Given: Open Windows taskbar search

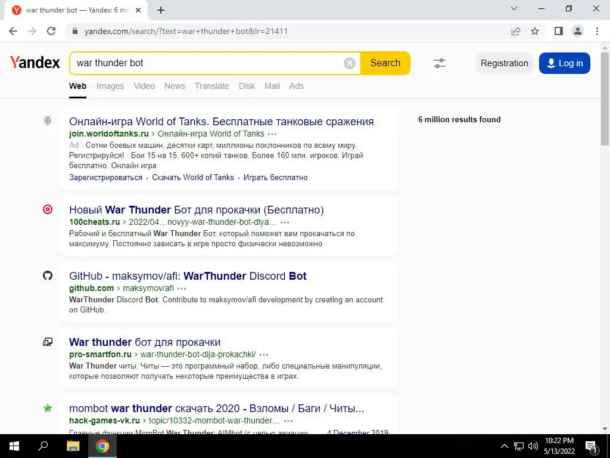Looking at the screenshot, I should click(43, 446).
